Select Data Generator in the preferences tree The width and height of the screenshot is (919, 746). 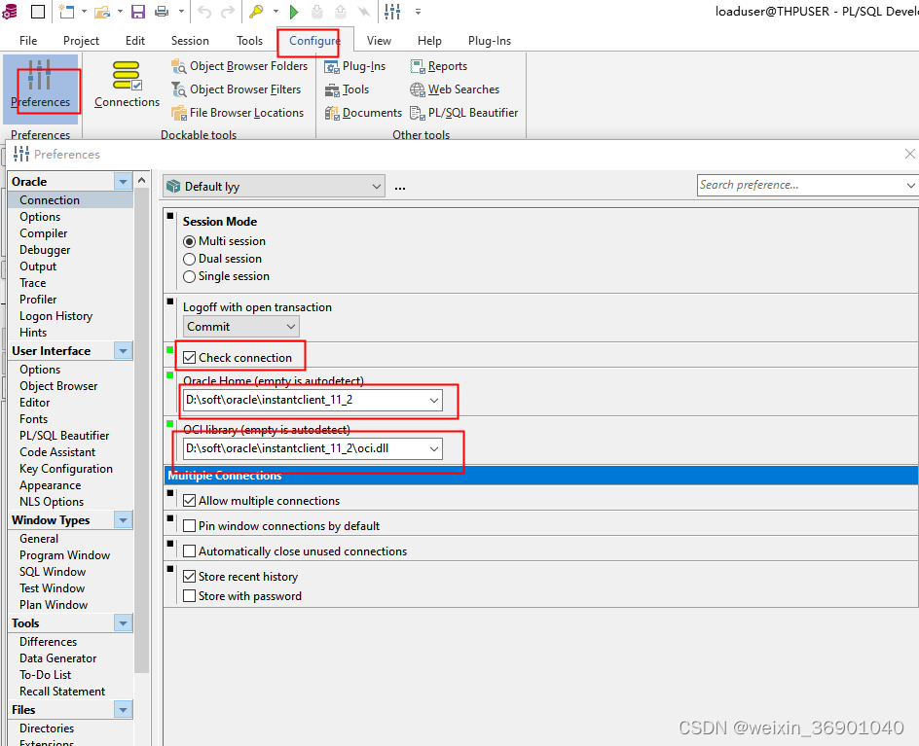(57, 657)
